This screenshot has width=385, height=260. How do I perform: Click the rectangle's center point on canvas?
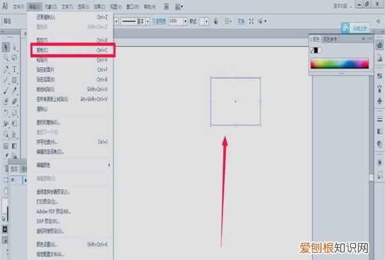click(235, 101)
